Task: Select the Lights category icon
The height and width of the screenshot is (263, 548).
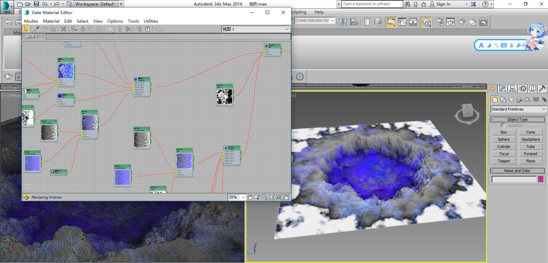Action: [x=511, y=99]
